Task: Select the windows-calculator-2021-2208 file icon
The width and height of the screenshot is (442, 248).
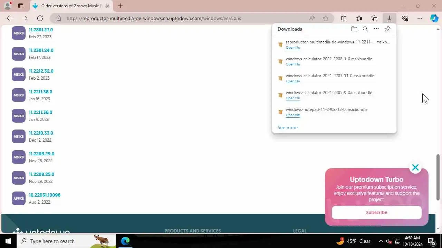Action: [280, 61]
